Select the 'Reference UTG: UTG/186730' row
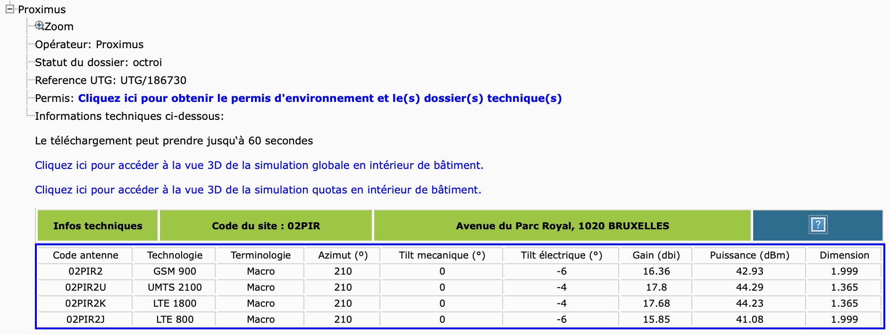The width and height of the screenshot is (890, 335). click(110, 80)
